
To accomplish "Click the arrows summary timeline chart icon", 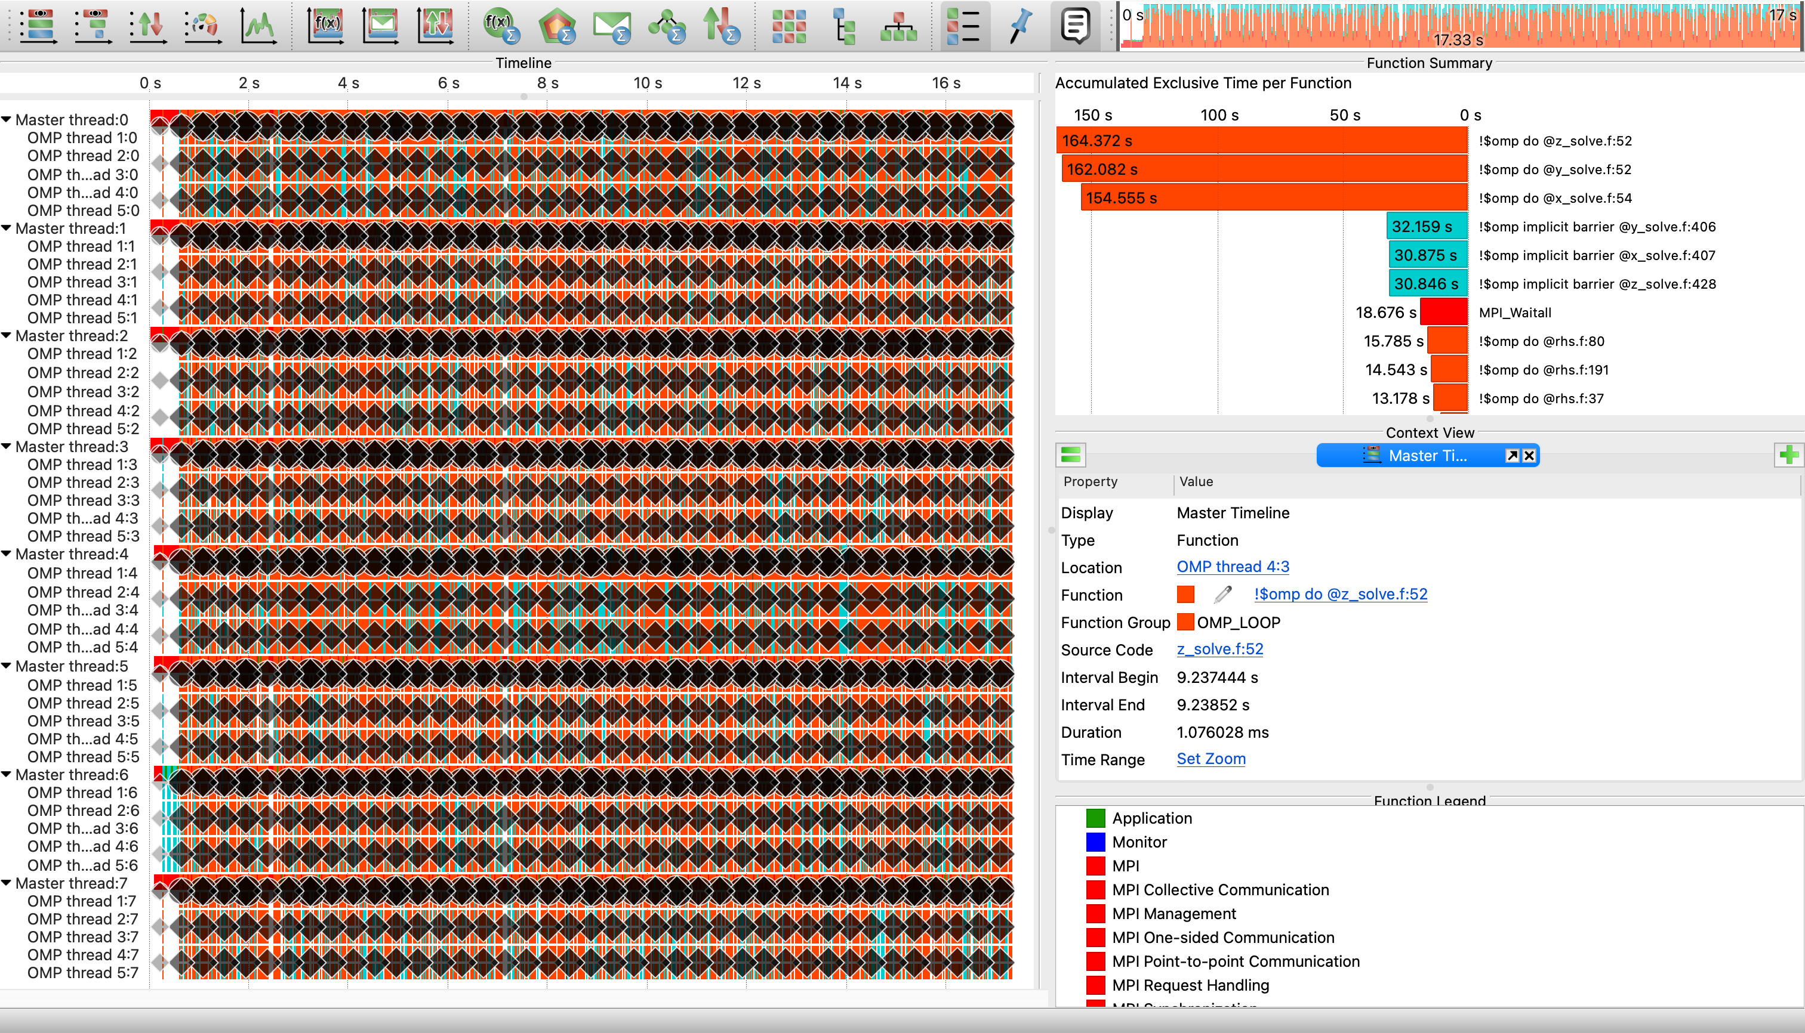I will click(436, 26).
